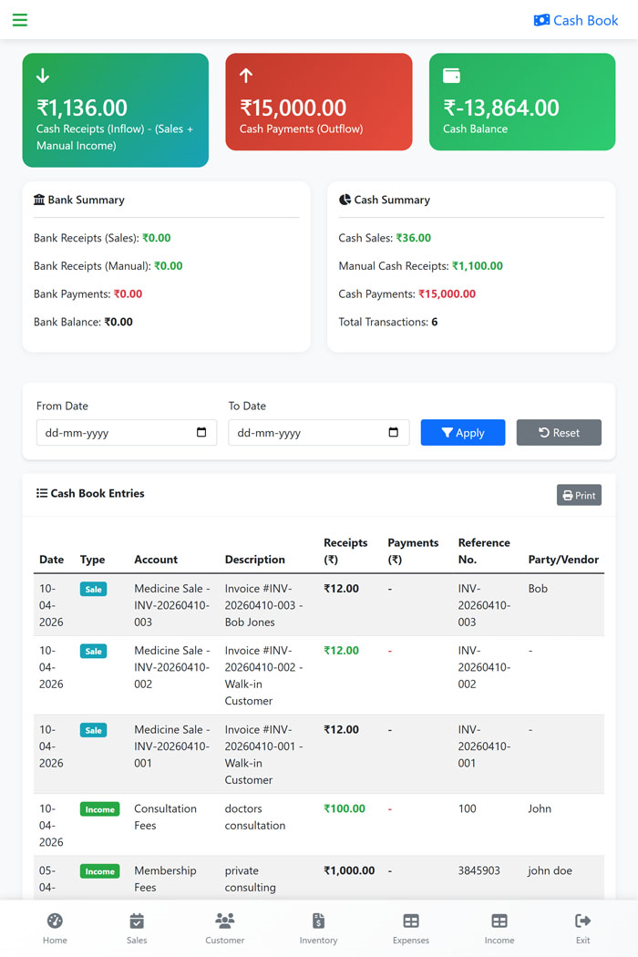
Task: Click party name john doe
Action: tap(551, 871)
